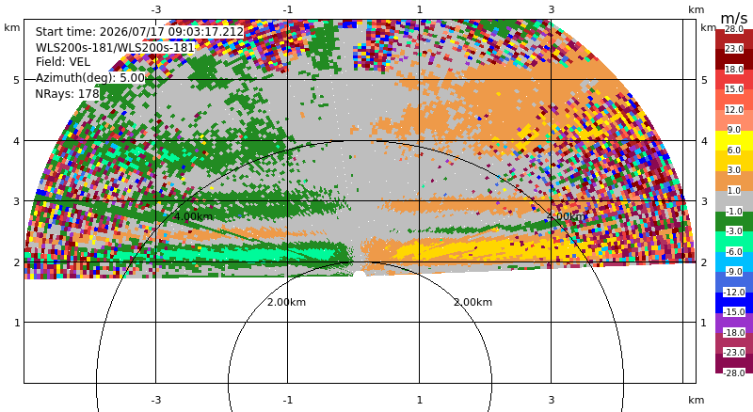Click the purple -18.0 colorbar band
This screenshot has width=753, height=412.
point(734,323)
